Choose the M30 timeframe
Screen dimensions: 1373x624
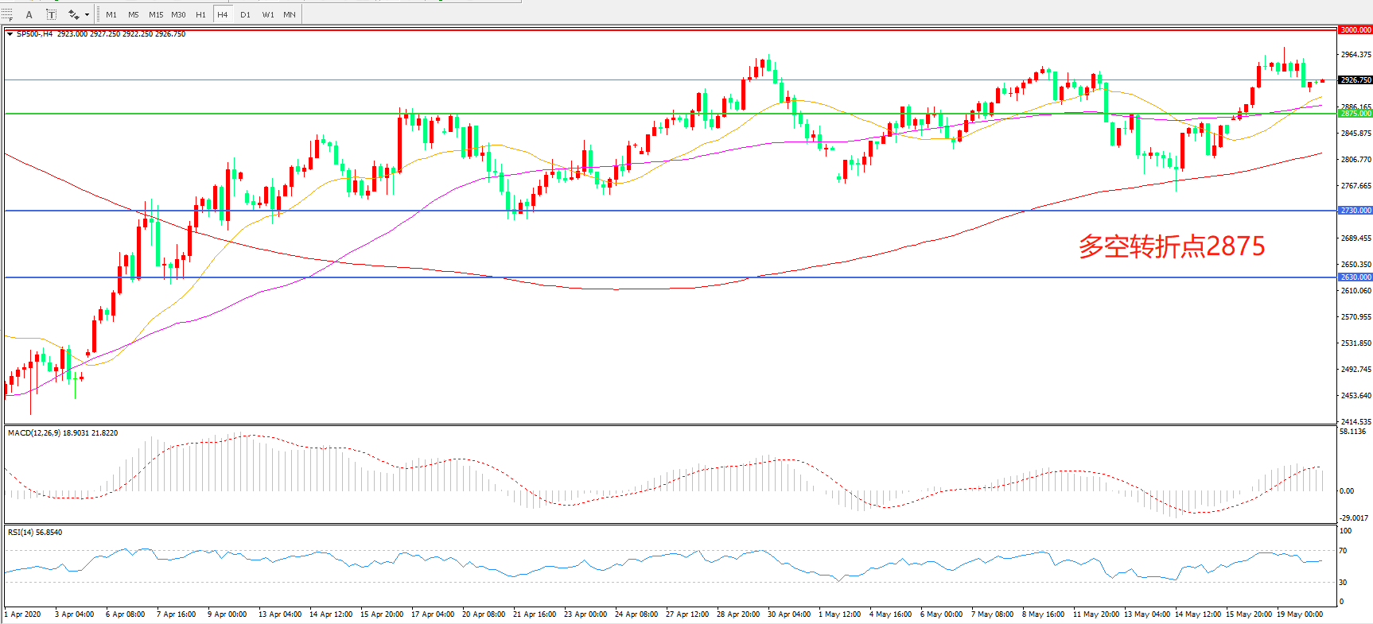pos(178,14)
